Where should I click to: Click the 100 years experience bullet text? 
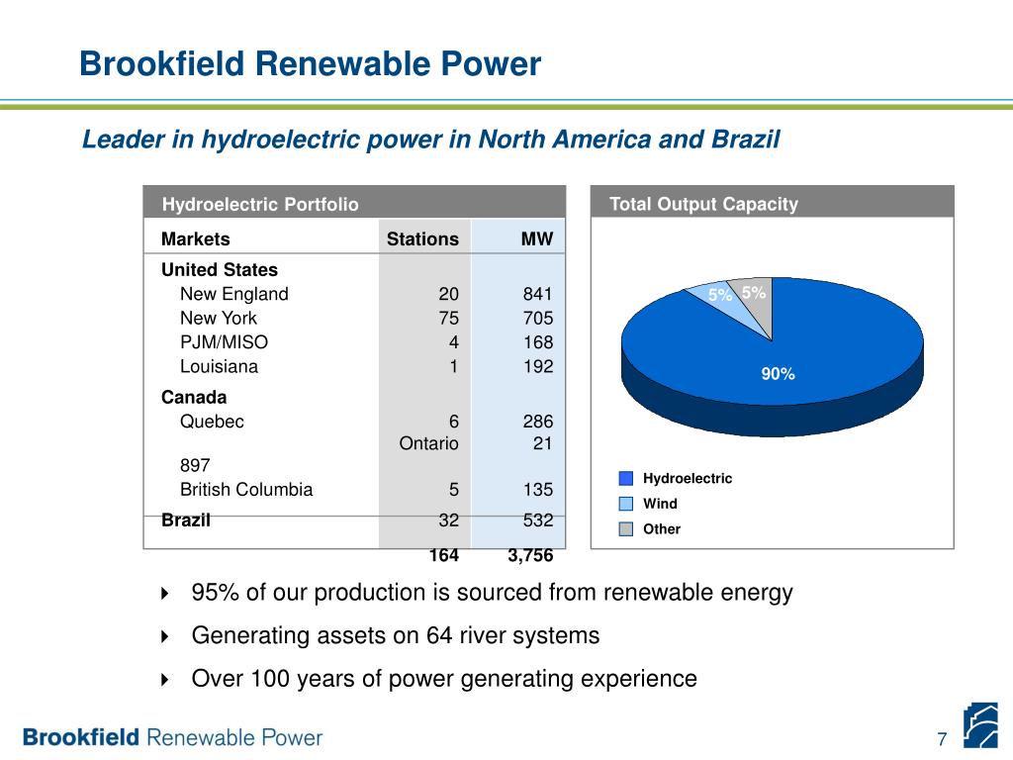coord(444,679)
